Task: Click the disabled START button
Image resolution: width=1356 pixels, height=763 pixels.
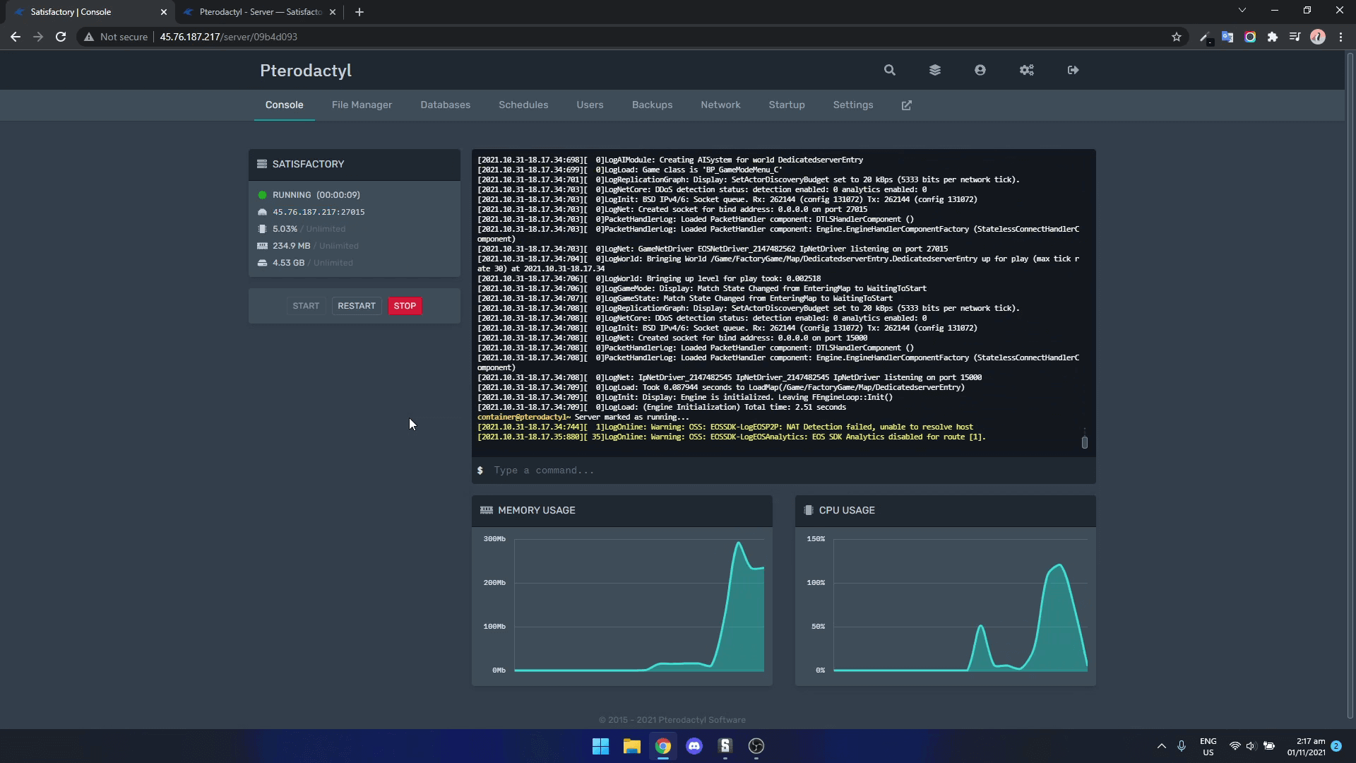Action: (306, 306)
